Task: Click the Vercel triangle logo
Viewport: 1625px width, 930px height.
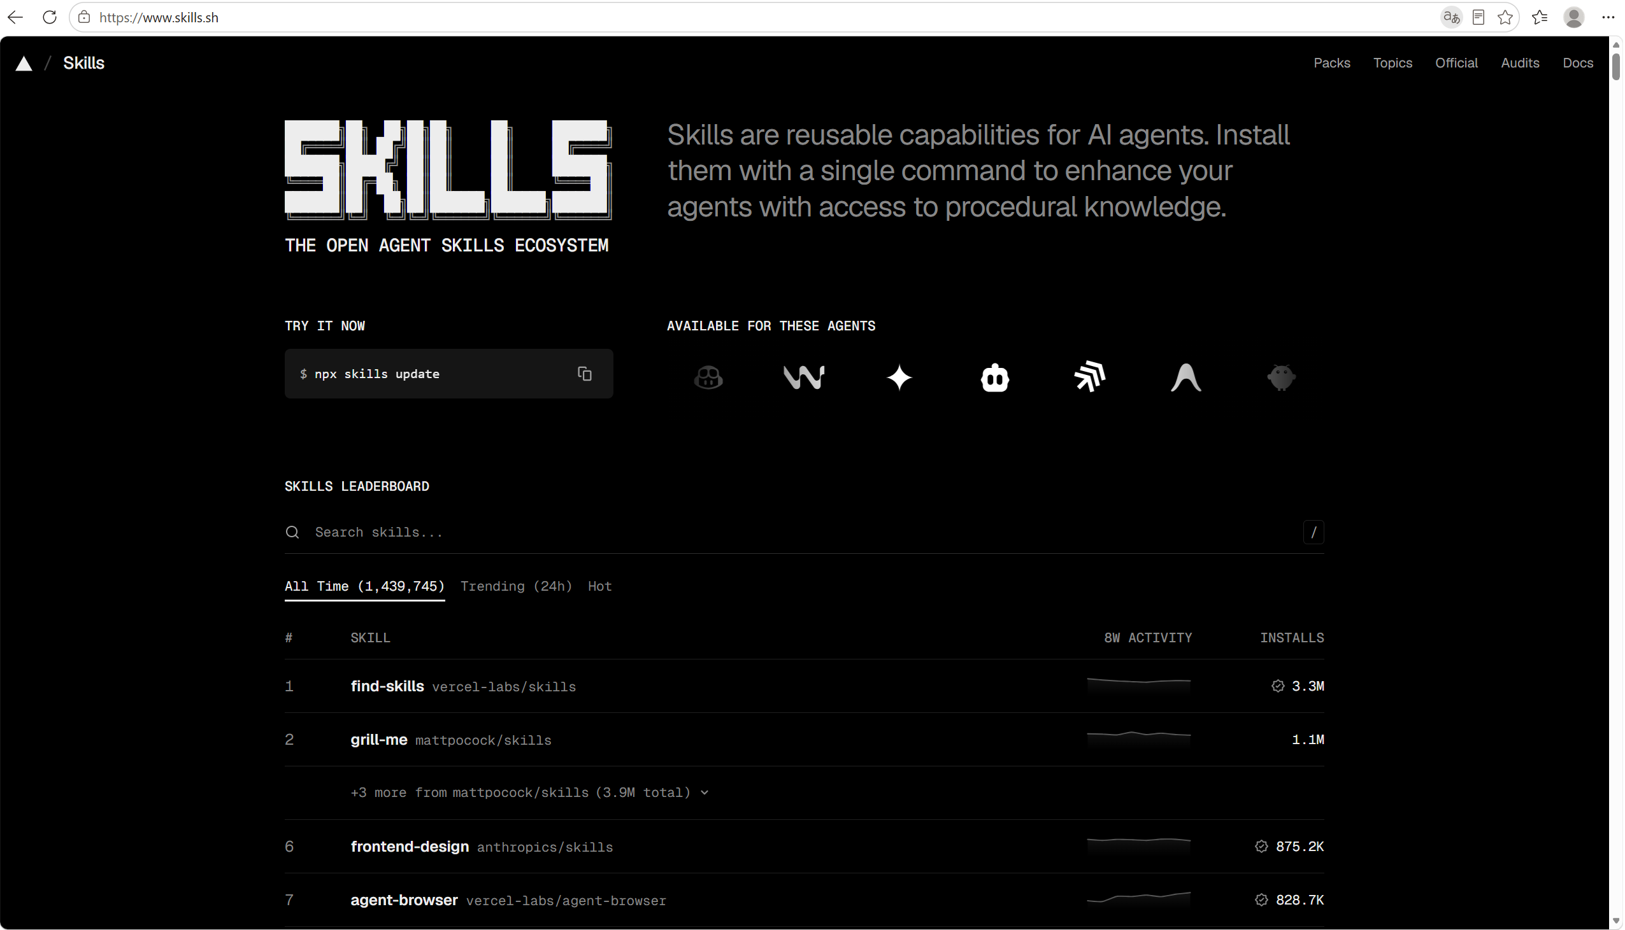Action: click(x=24, y=63)
